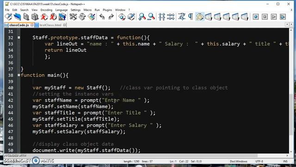The height and width of the screenshot is (167, 296).
Task: Open the Window menu
Action: click(x=120, y=10)
